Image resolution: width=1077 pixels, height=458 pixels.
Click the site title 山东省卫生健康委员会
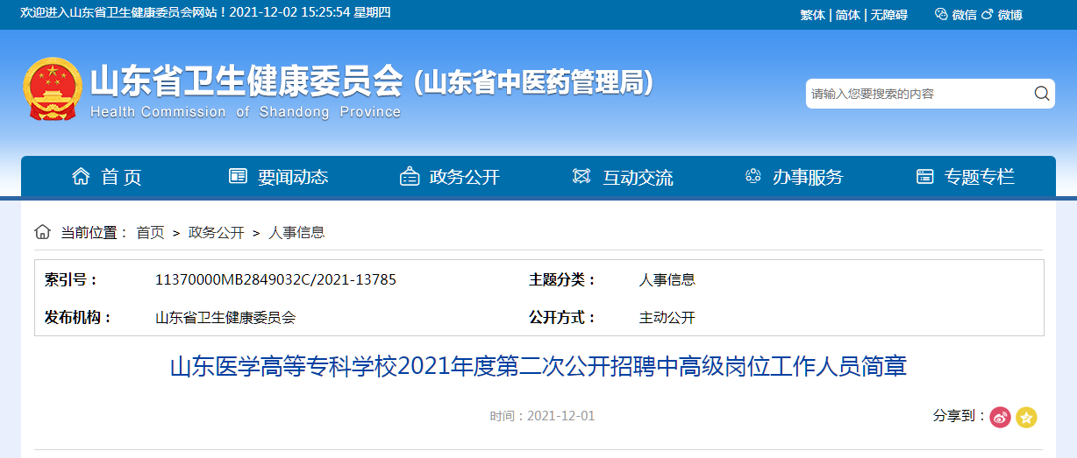point(246,81)
